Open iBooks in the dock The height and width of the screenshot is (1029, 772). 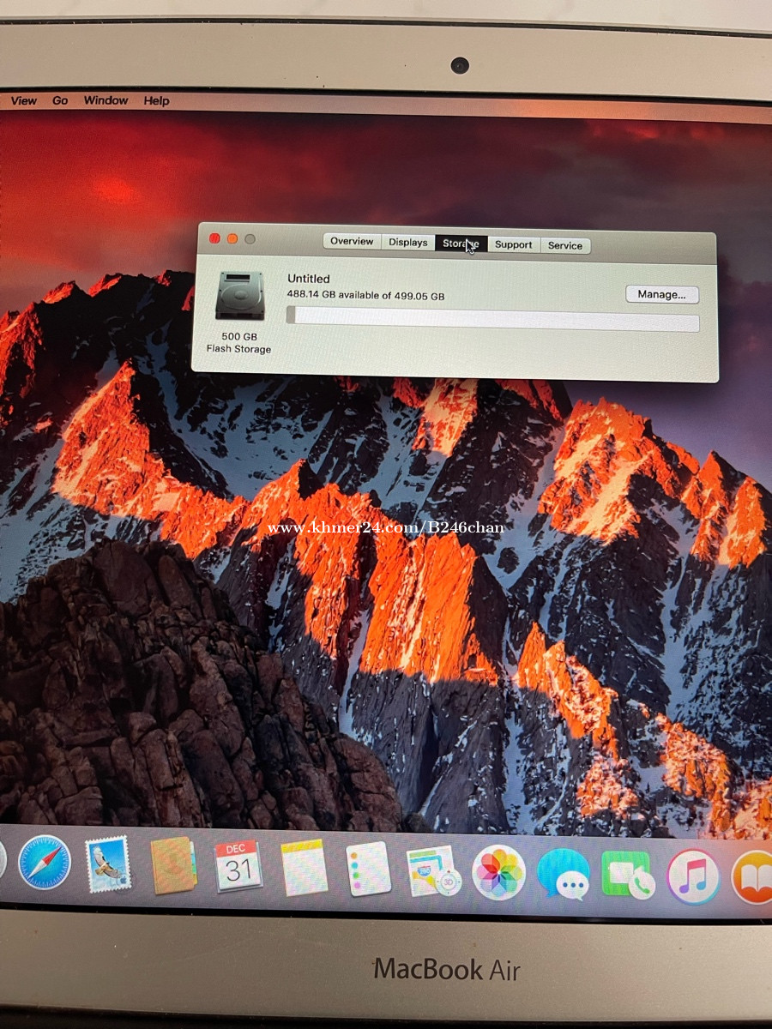point(752,878)
